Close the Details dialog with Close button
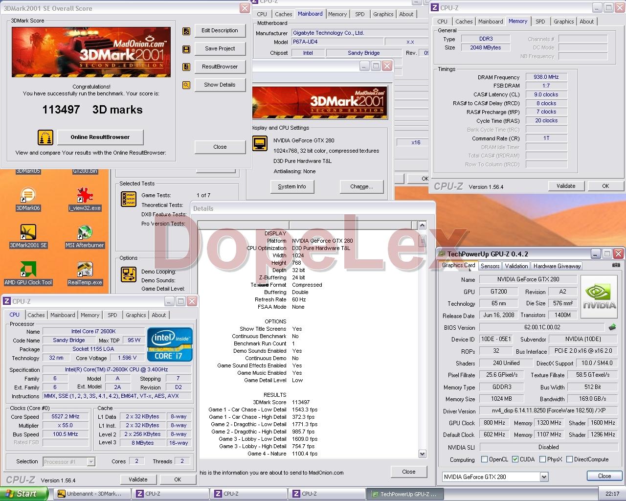626x501 pixels. click(x=409, y=472)
